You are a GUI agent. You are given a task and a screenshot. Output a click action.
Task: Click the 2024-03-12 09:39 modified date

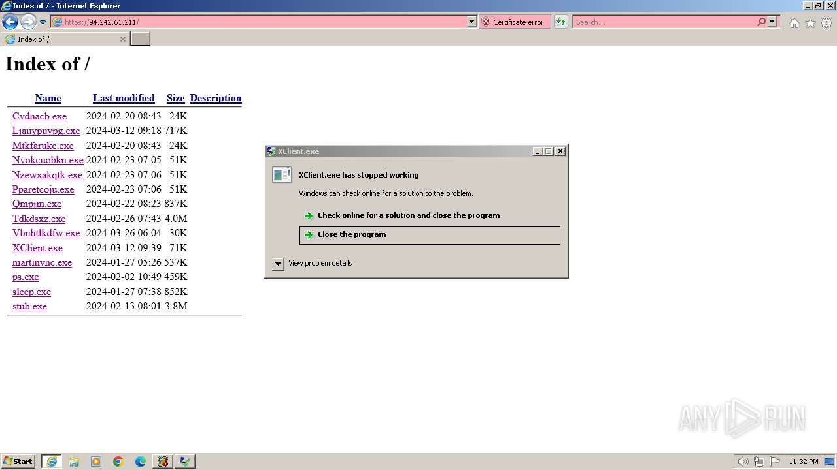click(x=124, y=248)
